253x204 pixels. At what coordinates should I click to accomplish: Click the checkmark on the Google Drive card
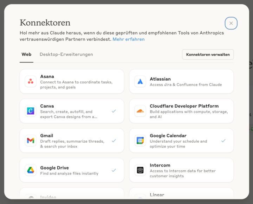pos(114,170)
